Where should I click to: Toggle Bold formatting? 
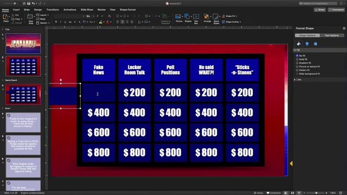click(56, 22)
